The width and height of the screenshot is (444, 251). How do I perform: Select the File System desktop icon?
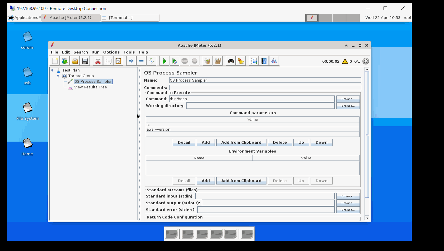pos(28,111)
